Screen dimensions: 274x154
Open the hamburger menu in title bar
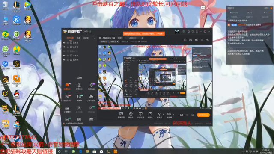(x=197, y=31)
